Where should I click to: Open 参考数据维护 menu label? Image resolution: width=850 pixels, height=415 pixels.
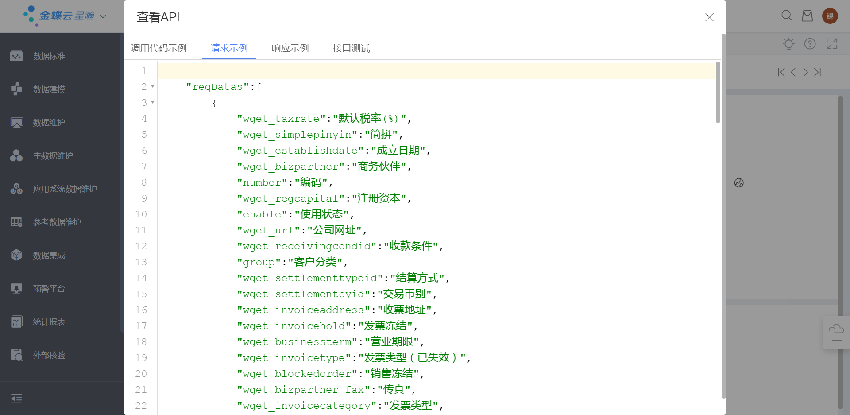click(x=57, y=222)
